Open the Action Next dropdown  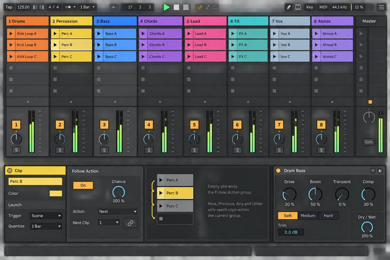pyautogui.click(x=118, y=212)
